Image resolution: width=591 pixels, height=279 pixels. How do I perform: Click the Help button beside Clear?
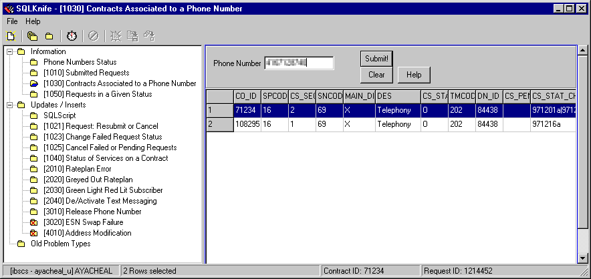pos(414,75)
